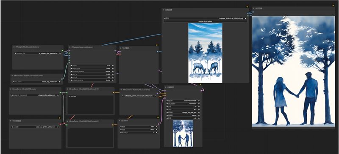
Task: Click the green output port of IPAdapterModelLoader
Action: coord(62,51)
